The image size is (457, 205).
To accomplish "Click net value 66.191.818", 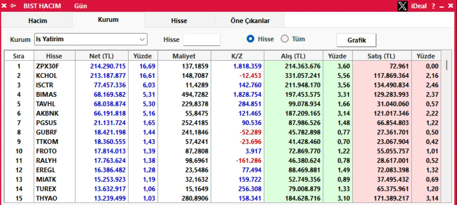I will (110, 114).
